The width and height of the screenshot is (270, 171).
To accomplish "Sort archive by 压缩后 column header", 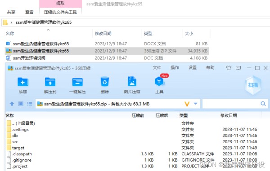I will click(162, 115).
